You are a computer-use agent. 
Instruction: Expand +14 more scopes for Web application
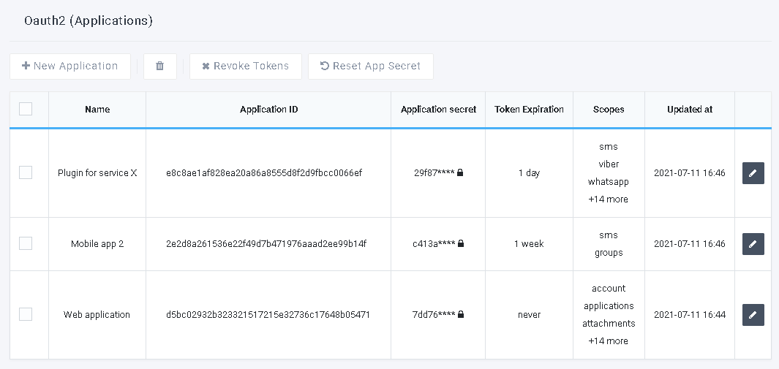pyautogui.click(x=608, y=341)
